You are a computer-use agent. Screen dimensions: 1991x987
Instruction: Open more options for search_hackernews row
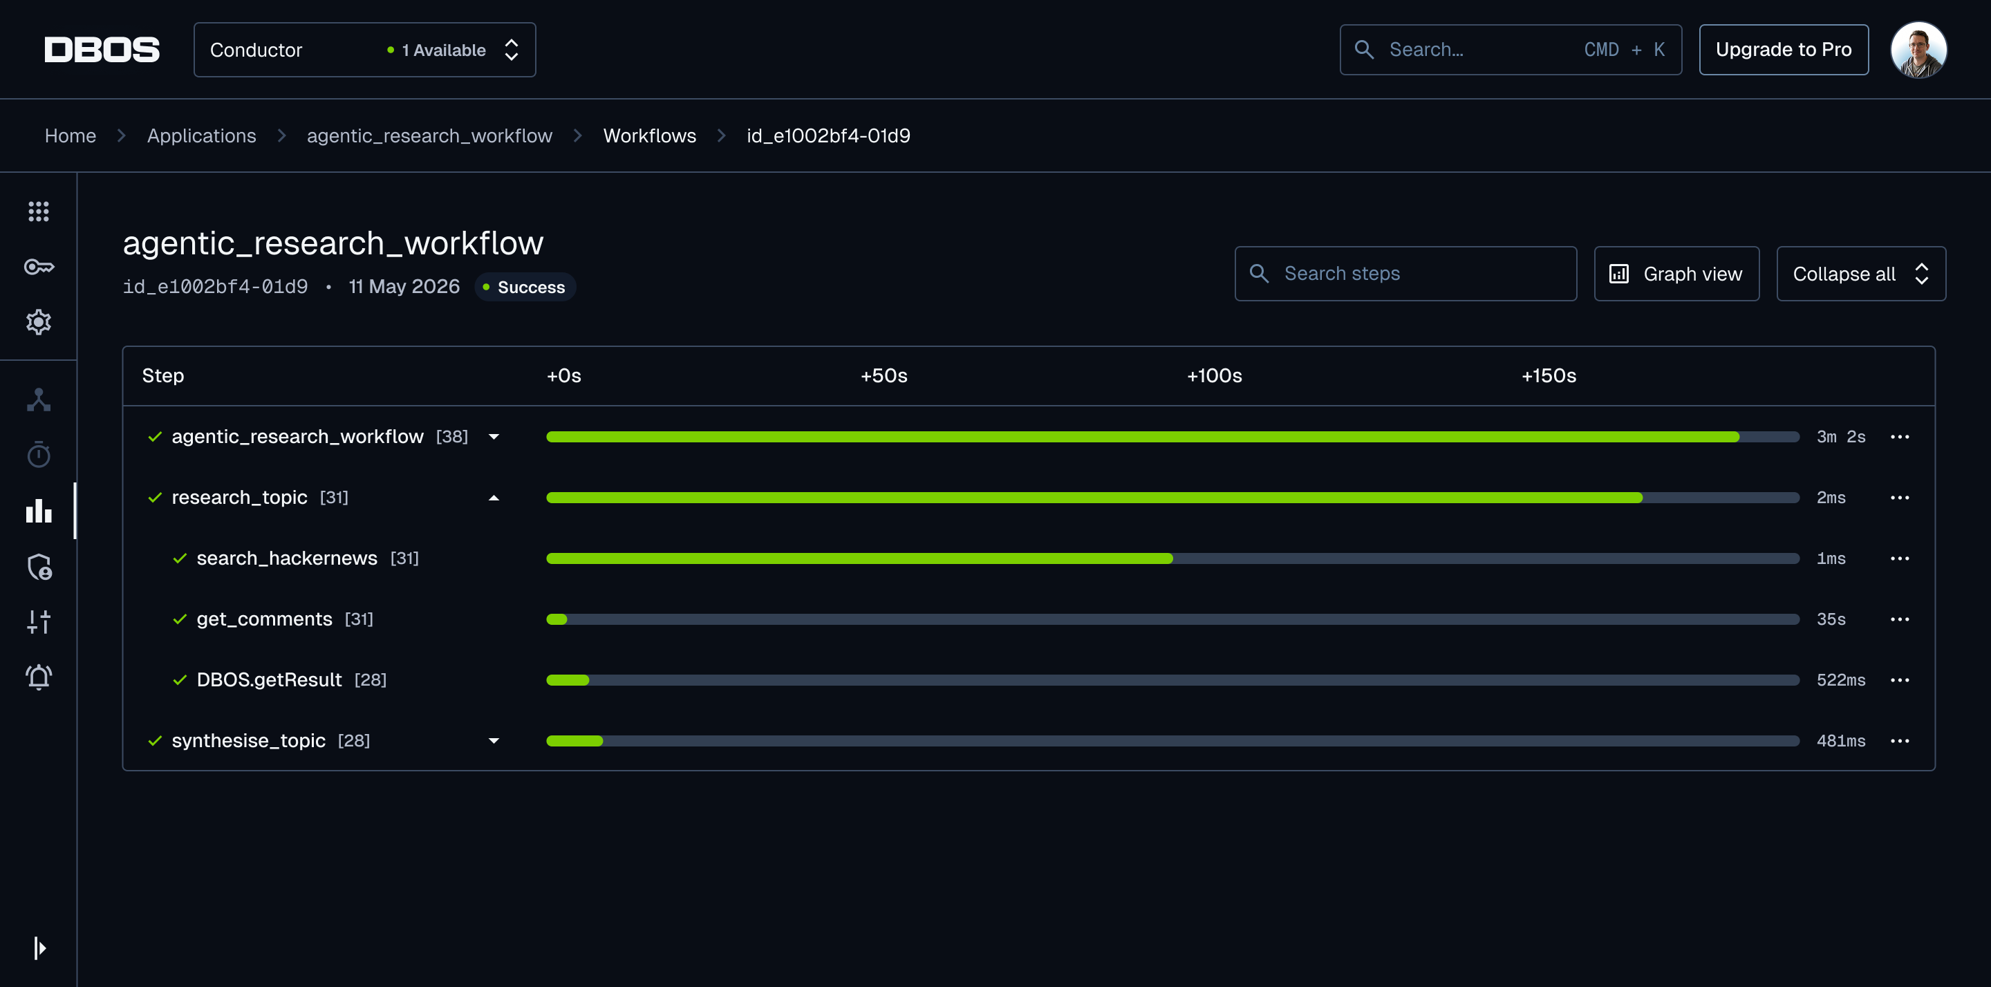click(x=1900, y=558)
